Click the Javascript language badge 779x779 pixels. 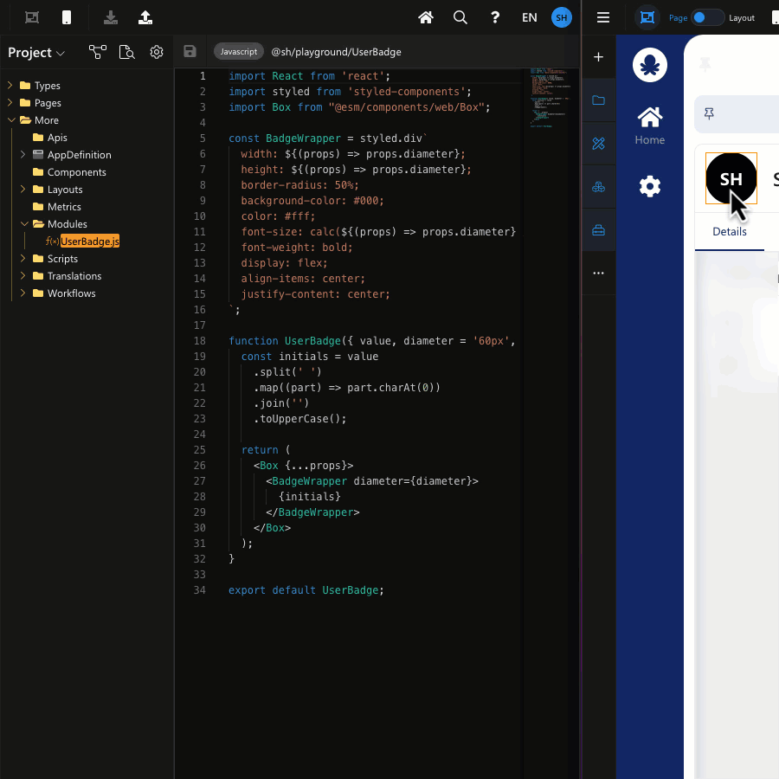coord(238,52)
